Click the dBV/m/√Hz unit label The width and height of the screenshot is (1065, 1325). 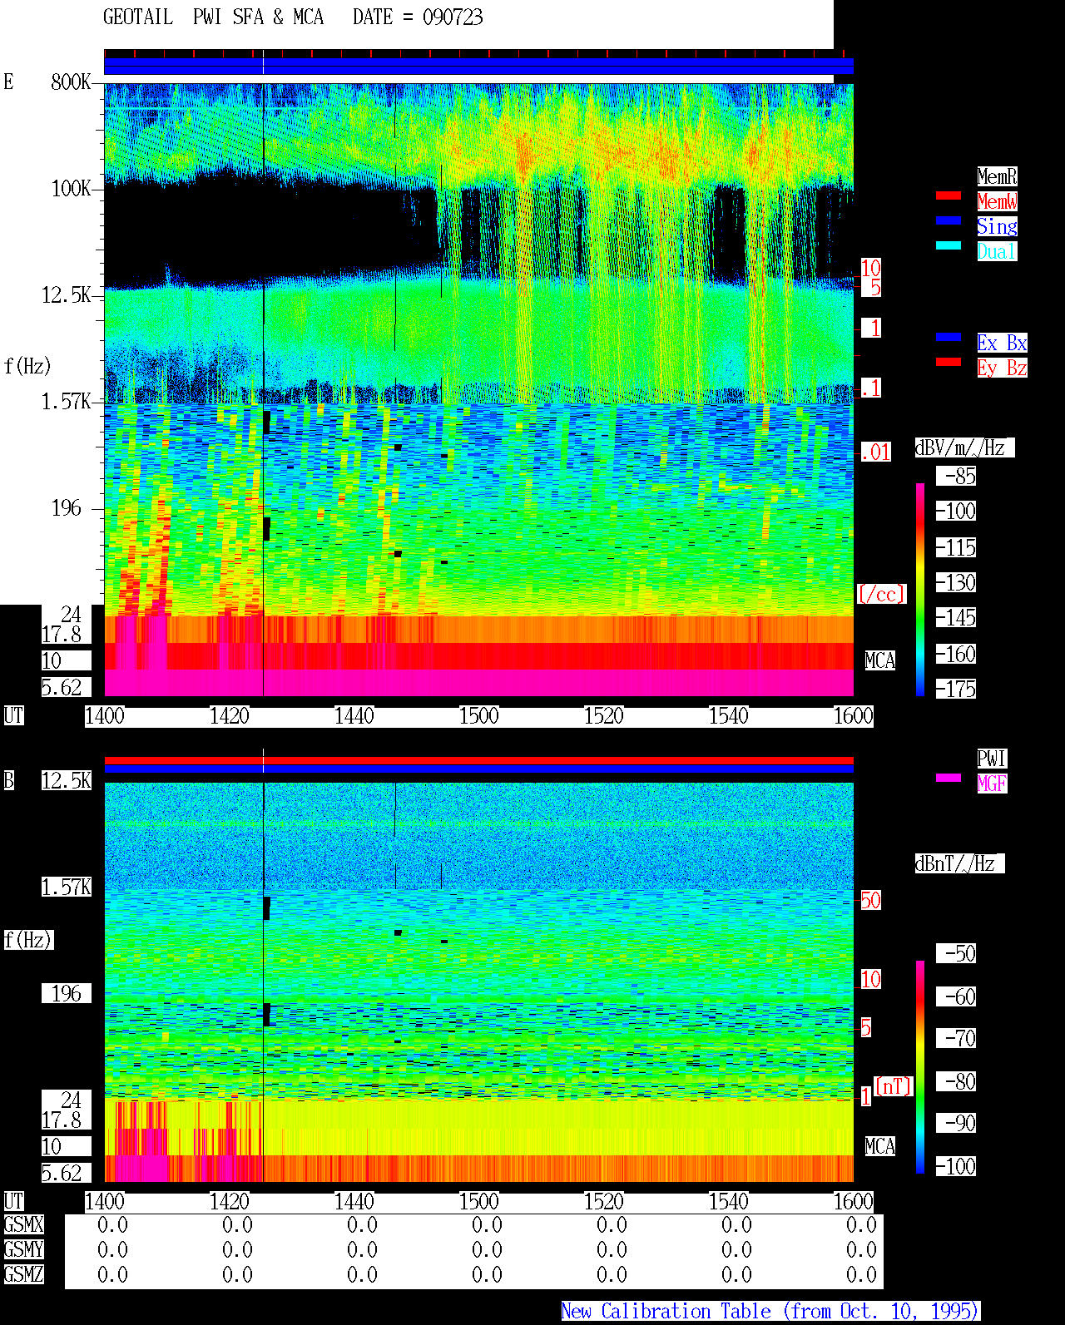[x=964, y=447]
